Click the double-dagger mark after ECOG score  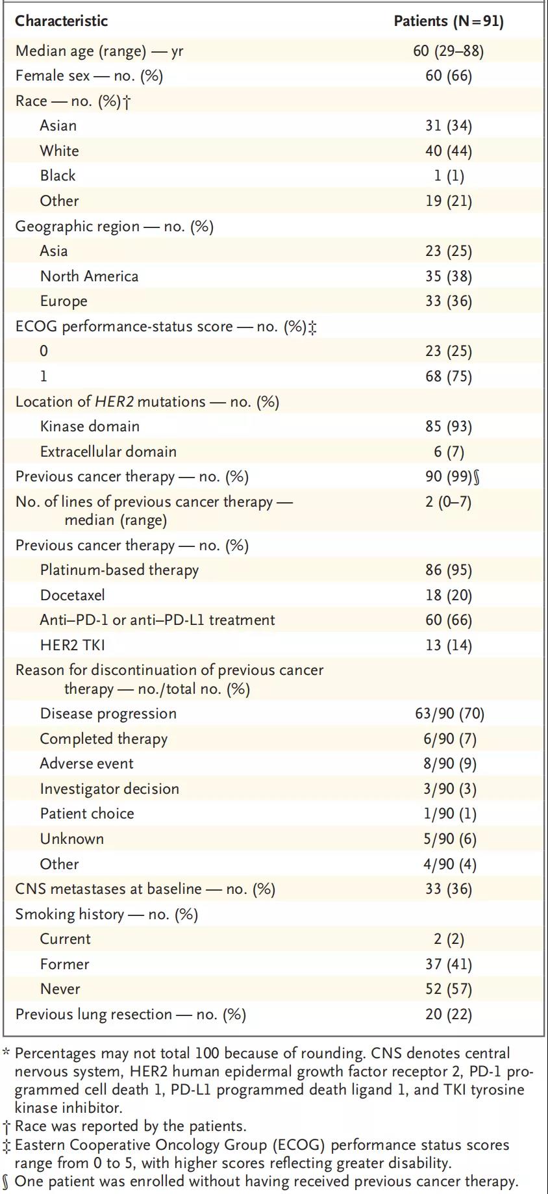(x=312, y=327)
